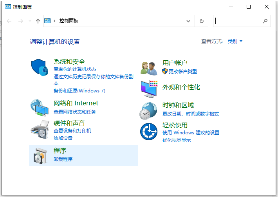Open the Network and Internet globe icon
Viewport: 278px width, 197px height.
39,107
